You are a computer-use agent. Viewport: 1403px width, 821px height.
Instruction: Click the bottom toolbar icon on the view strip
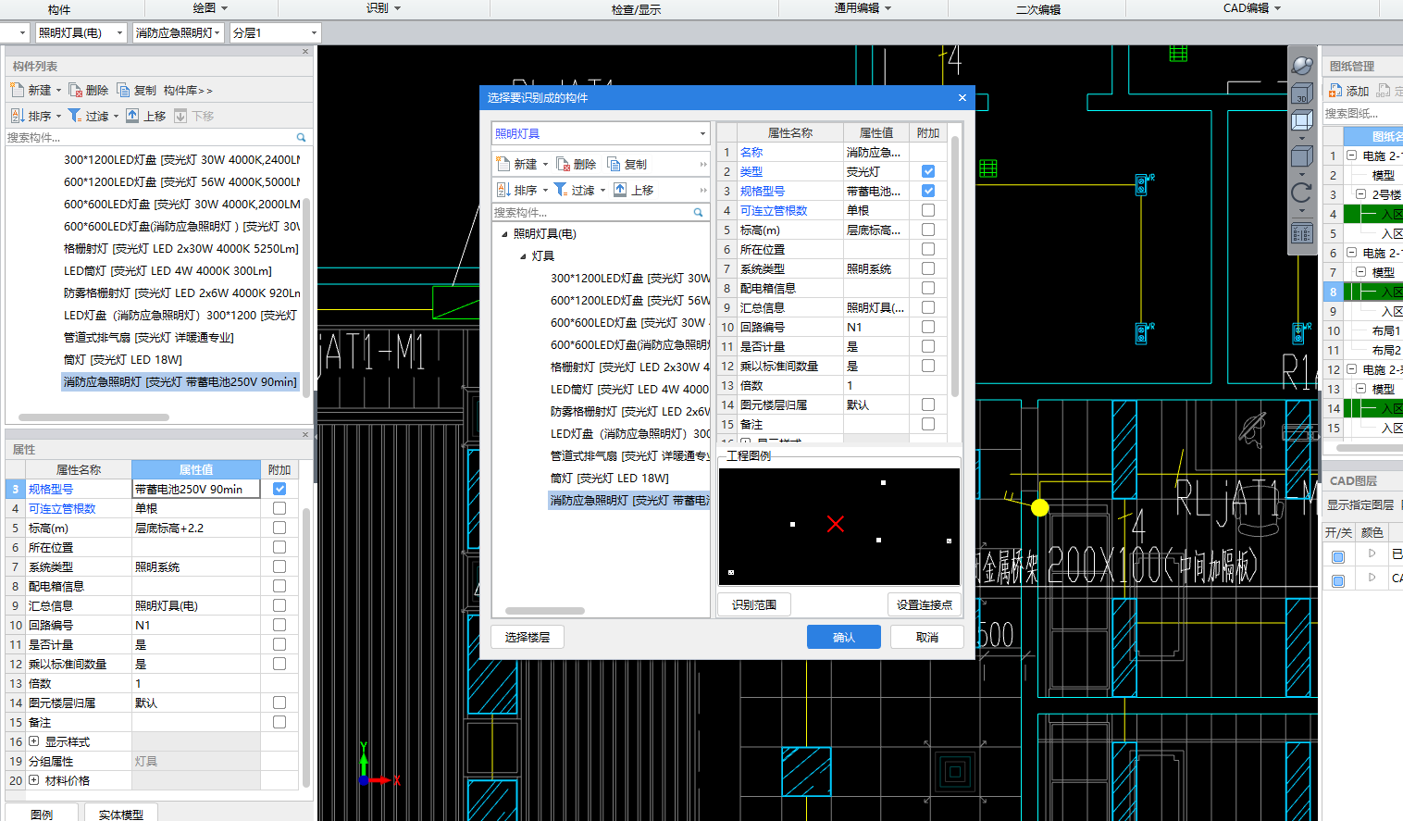pyautogui.click(x=1302, y=232)
